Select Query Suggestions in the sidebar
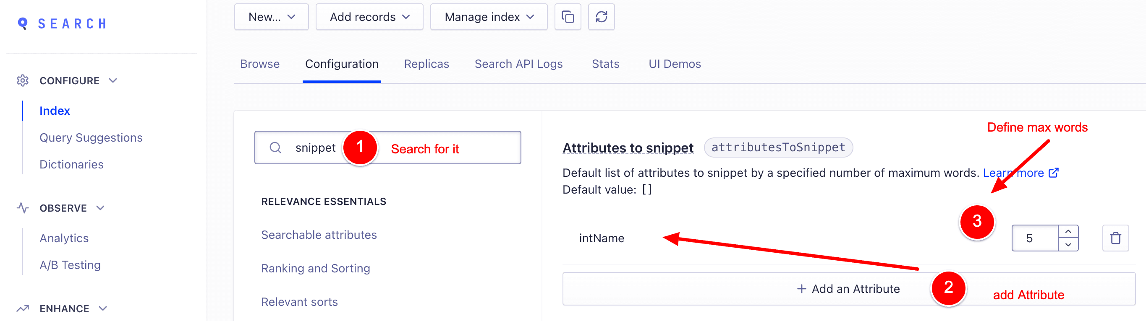 pos(91,137)
